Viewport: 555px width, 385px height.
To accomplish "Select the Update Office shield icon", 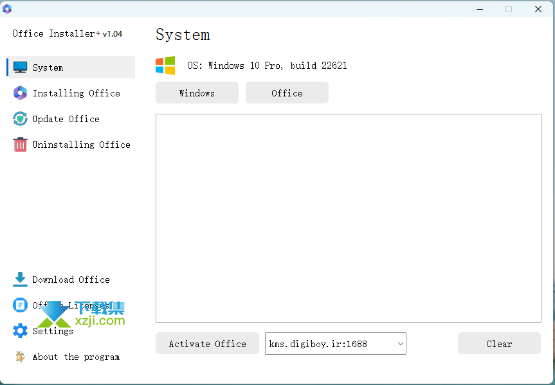I will (x=20, y=119).
